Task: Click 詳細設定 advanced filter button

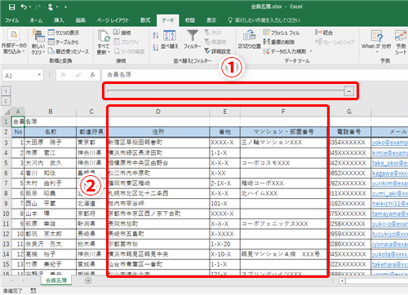Action: click(217, 51)
